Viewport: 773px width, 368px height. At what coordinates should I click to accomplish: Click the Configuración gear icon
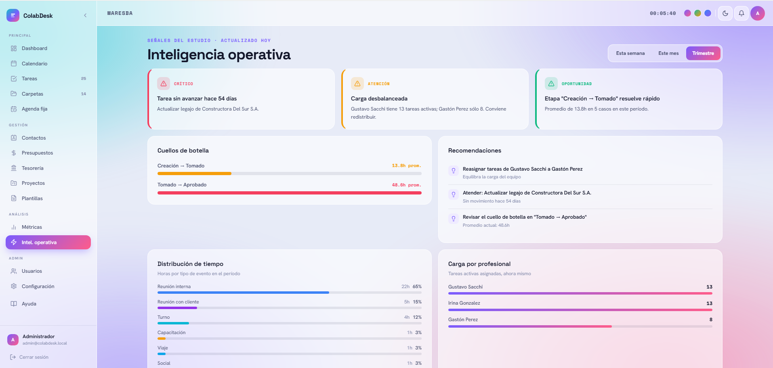(x=14, y=286)
